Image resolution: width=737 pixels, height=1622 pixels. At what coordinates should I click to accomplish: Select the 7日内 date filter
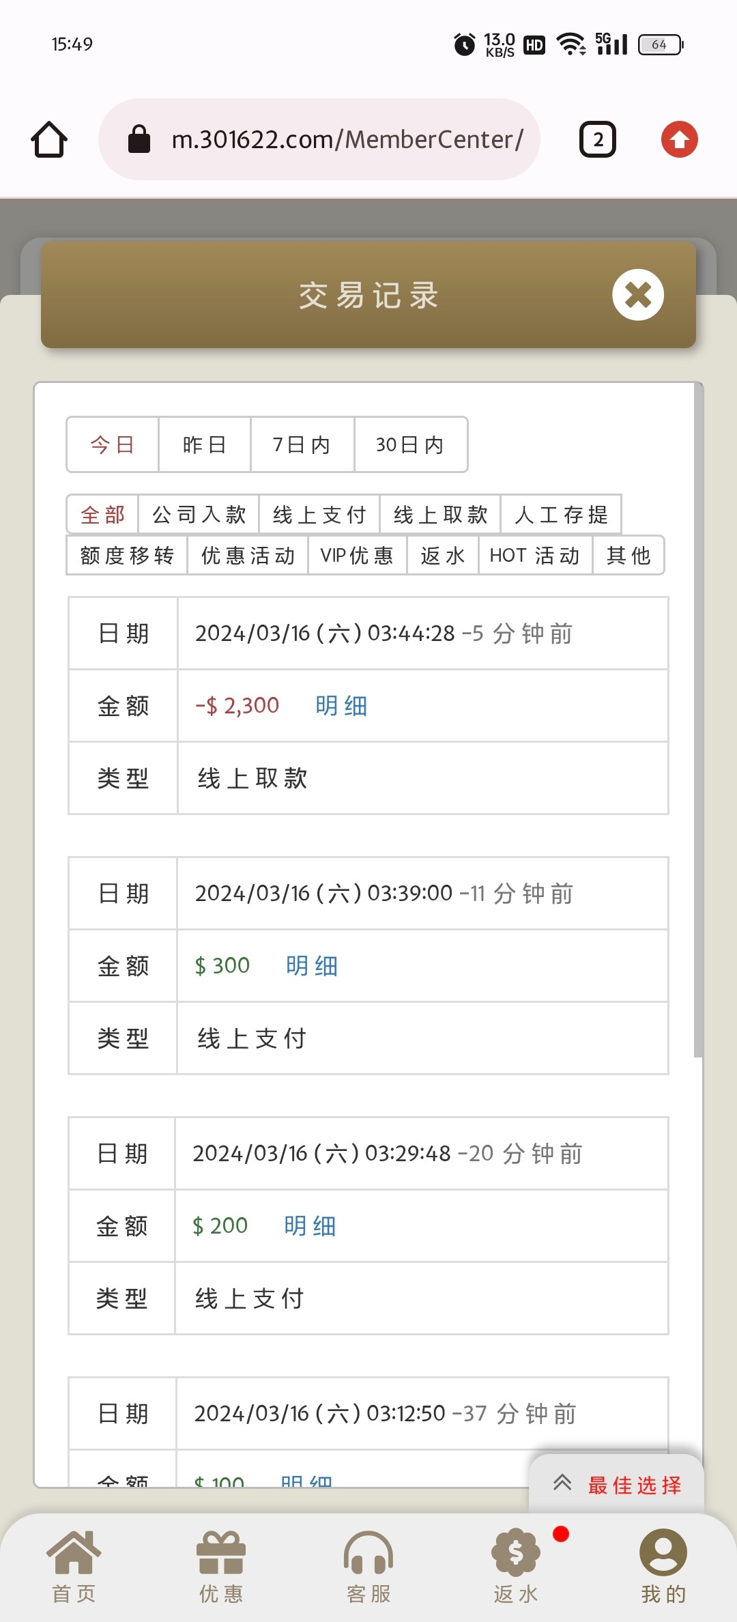302,444
